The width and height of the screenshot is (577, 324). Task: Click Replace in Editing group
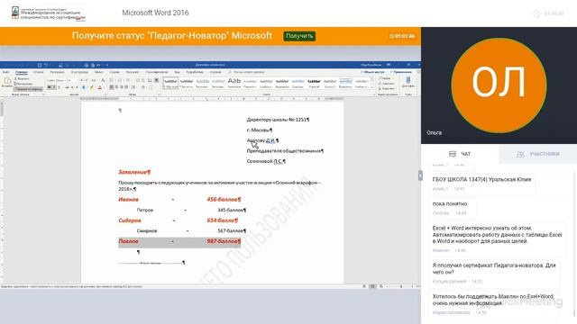[x=386, y=84]
